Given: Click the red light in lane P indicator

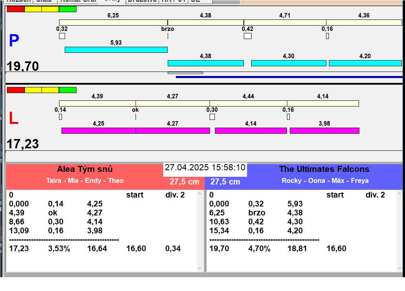Looking at the screenshot, I should pyautogui.click(x=15, y=9).
